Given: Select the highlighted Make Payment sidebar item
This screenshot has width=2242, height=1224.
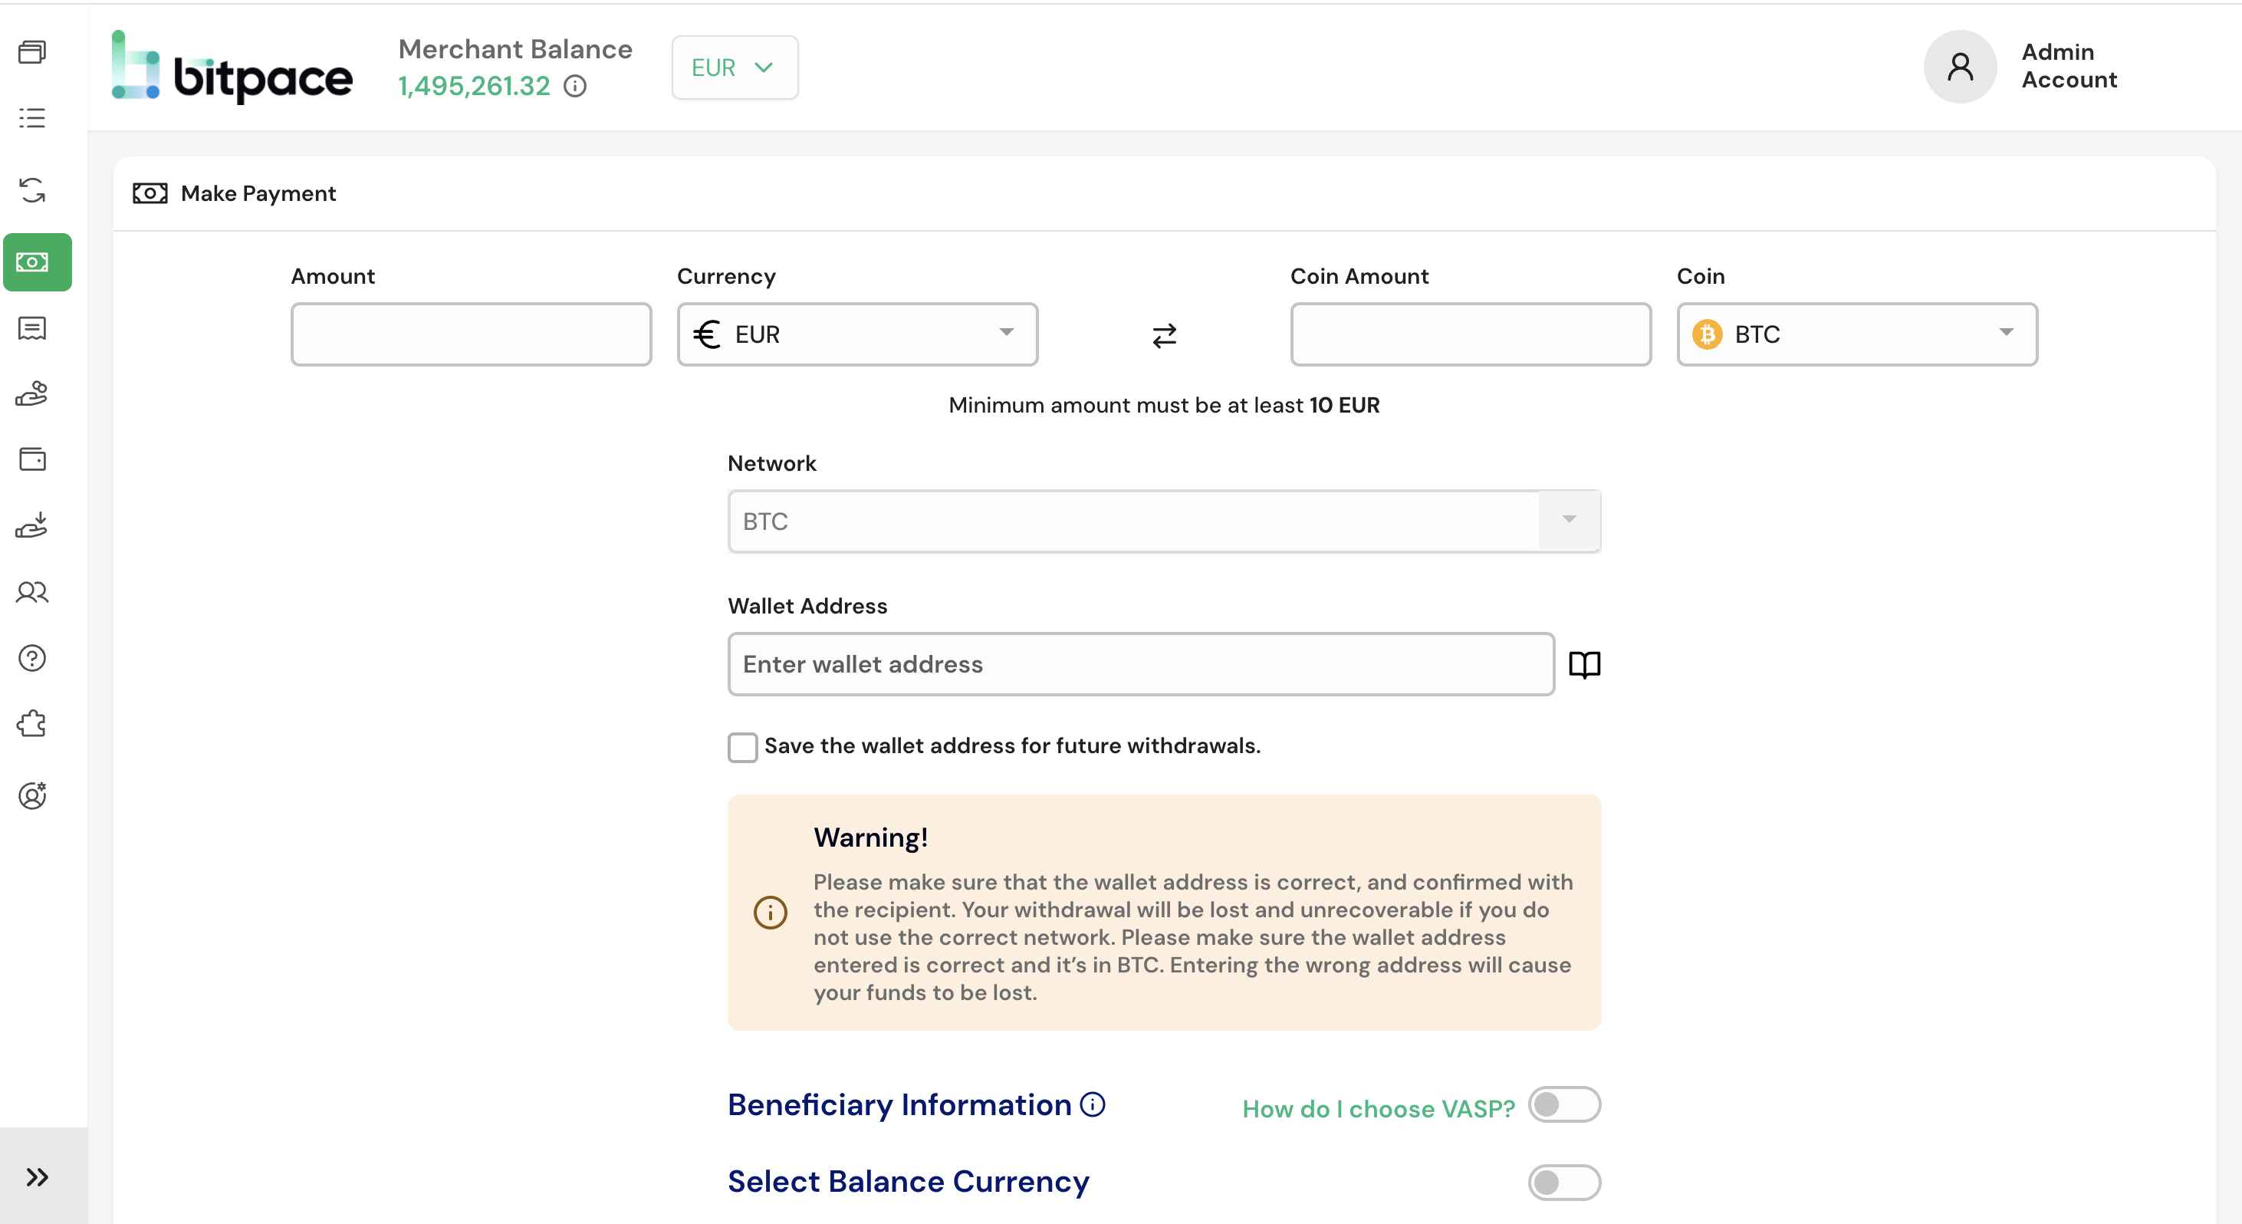Looking at the screenshot, I should point(38,262).
